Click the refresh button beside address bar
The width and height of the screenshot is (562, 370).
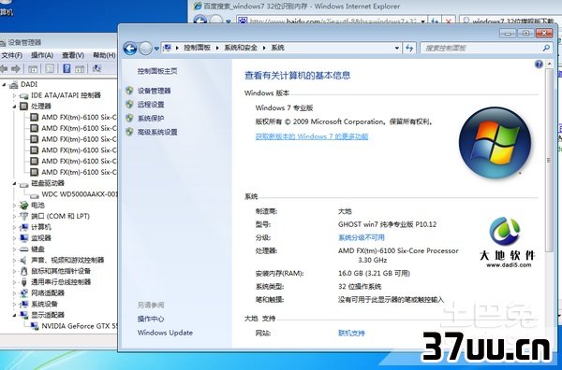pos(409,48)
